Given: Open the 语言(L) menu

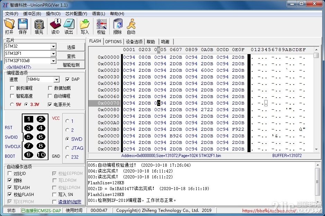Looking at the screenshot, I should (x=98, y=14).
